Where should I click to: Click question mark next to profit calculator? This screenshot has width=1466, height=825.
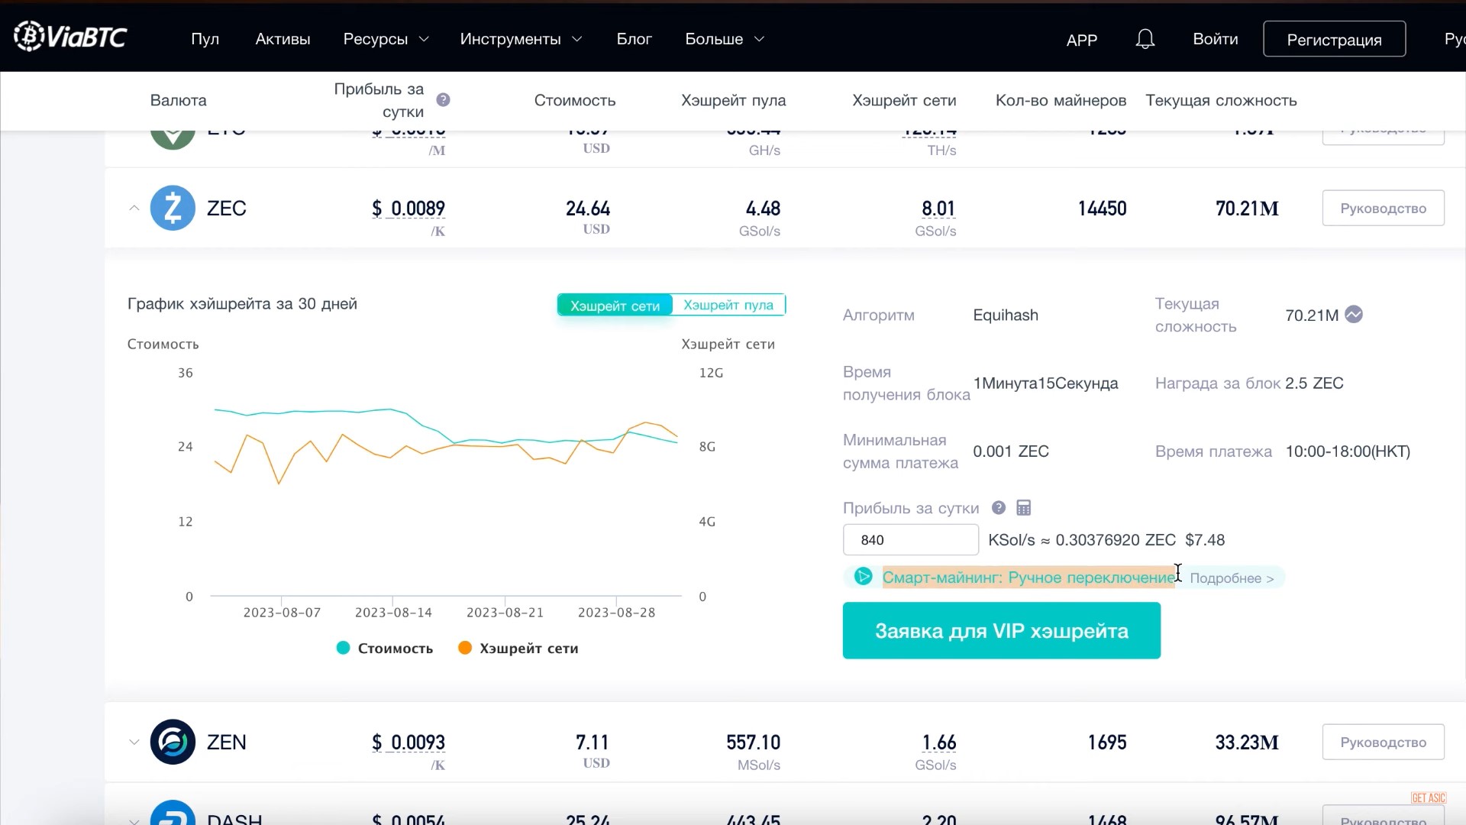[x=999, y=508]
